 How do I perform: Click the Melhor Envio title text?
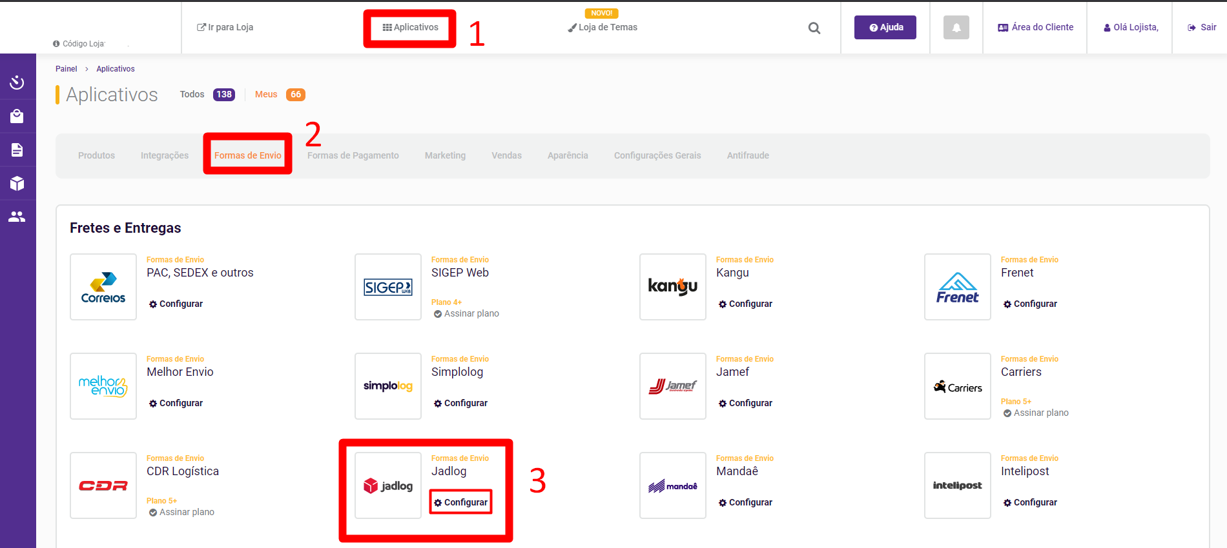pyautogui.click(x=180, y=372)
